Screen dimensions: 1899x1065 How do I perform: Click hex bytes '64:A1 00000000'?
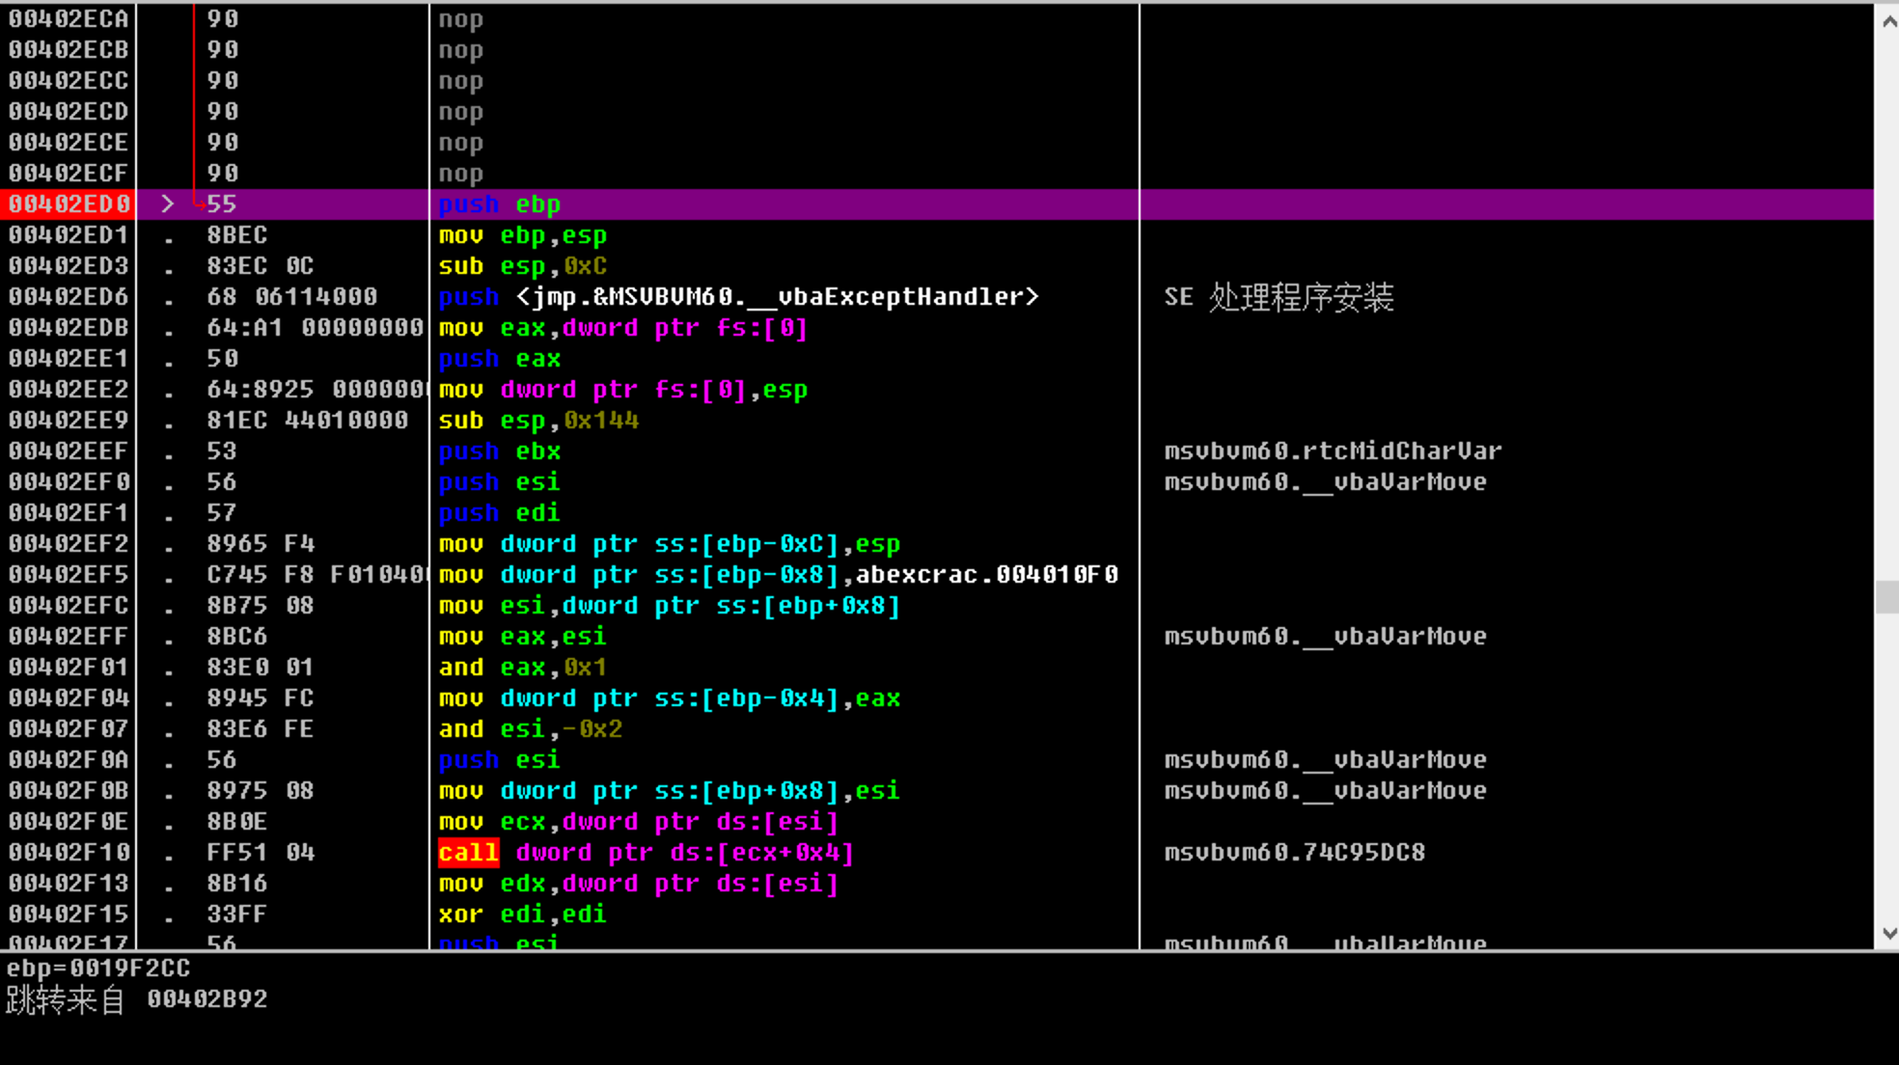click(315, 328)
